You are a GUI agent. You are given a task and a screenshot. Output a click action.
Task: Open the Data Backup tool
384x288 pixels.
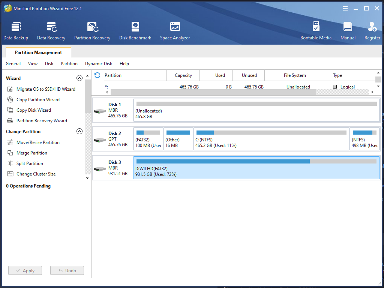pos(16,31)
